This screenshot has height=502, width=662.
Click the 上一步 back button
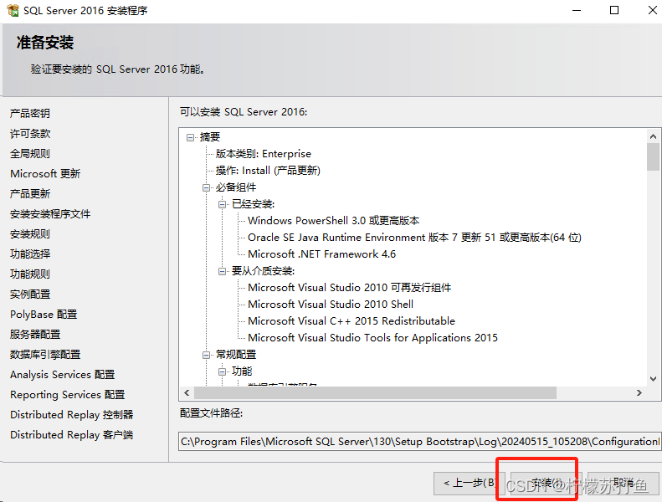click(469, 483)
